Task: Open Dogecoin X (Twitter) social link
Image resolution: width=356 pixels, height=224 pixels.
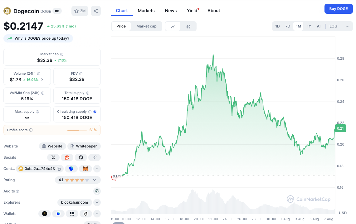Action: pyautogui.click(x=53, y=157)
